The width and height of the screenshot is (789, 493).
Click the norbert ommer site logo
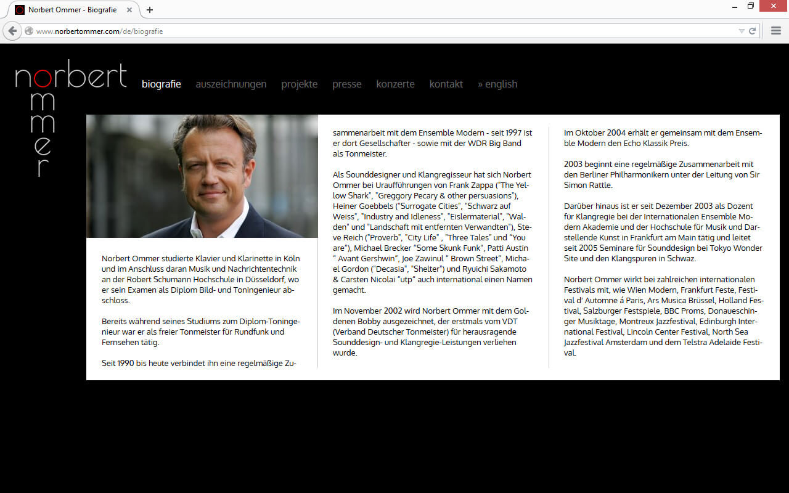[x=70, y=118]
